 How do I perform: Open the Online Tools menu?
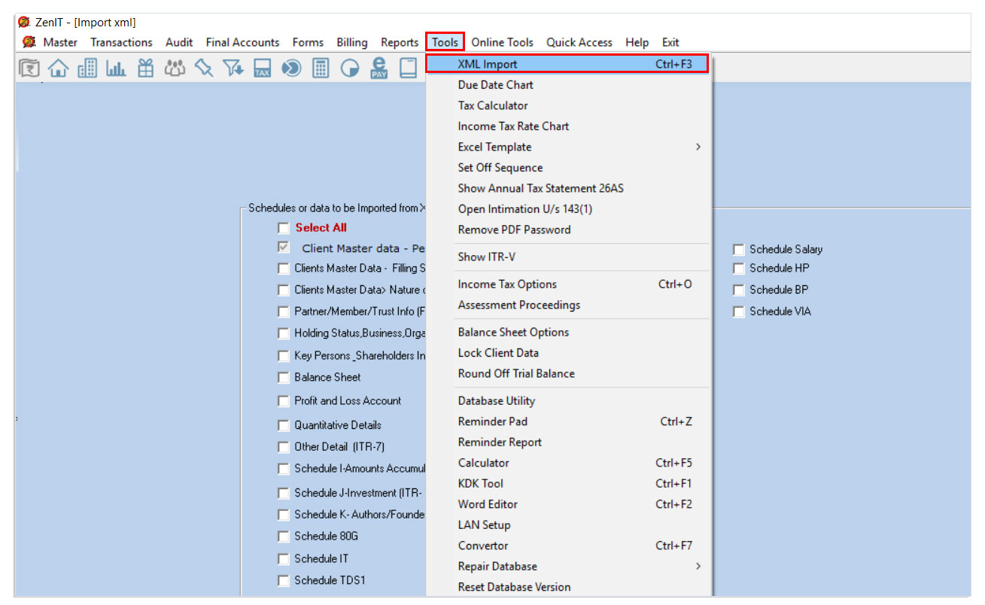(502, 42)
